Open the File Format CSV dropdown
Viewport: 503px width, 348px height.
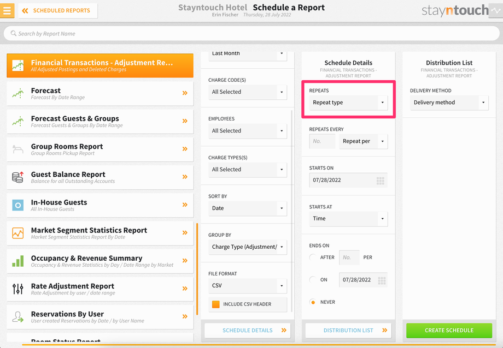tap(248, 286)
